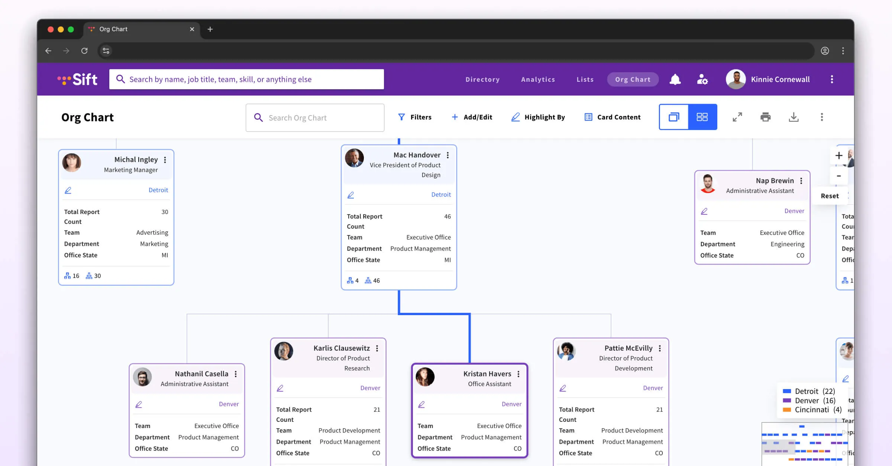
Task: Zoom in with the plus button
Action: (x=839, y=155)
